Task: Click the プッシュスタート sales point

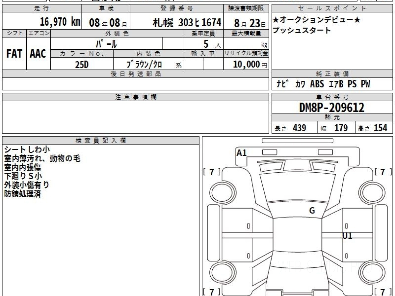Action: [302, 30]
